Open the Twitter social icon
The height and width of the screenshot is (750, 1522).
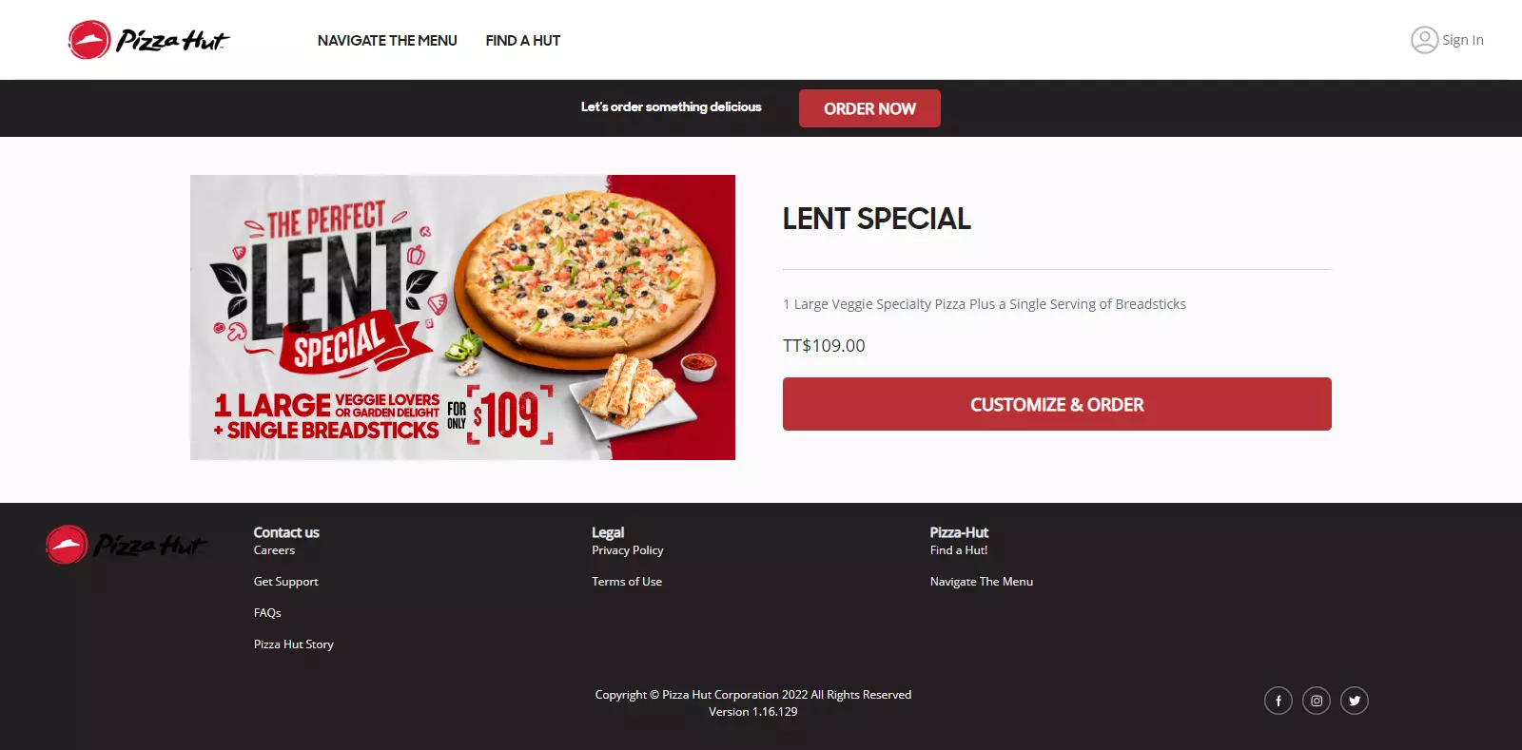click(x=1355, y=701)
